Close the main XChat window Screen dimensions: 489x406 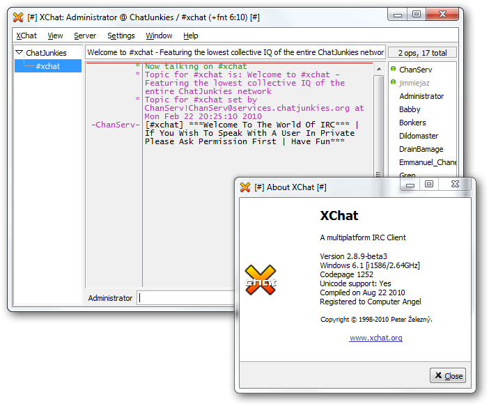[x=442, y=14]
